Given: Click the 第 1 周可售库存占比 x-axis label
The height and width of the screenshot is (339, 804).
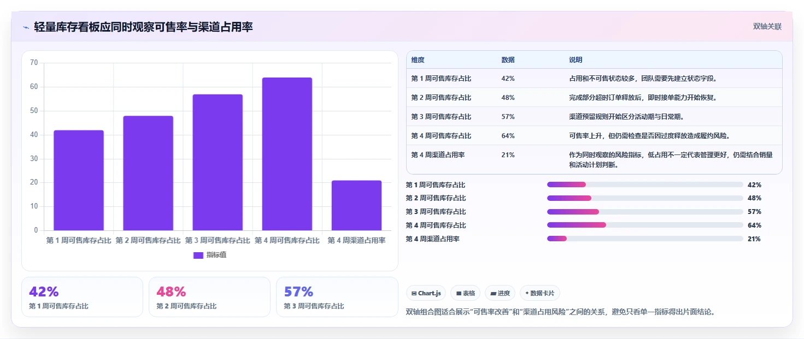Looking at the screenshot, I should pos(79,240).
